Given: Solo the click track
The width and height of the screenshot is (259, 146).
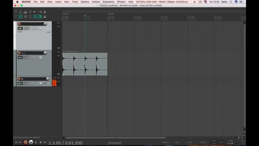Looking at the screenshot, I should point(58,56).
